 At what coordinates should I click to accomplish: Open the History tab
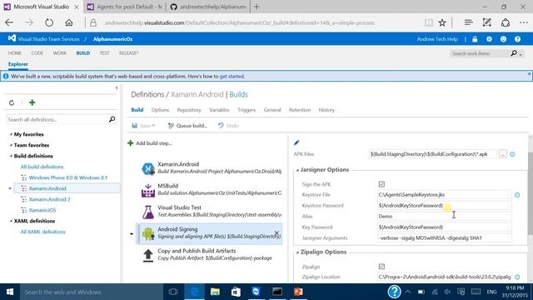[326, 110]
